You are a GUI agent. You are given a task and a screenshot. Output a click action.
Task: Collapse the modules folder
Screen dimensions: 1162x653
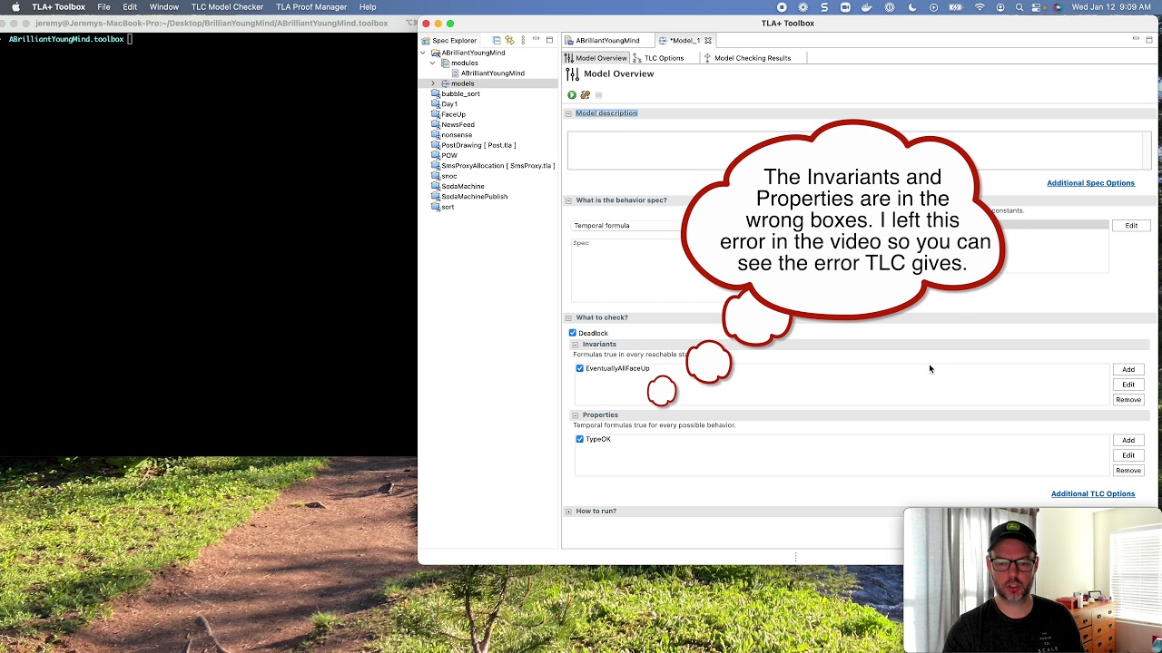[433, 63]
